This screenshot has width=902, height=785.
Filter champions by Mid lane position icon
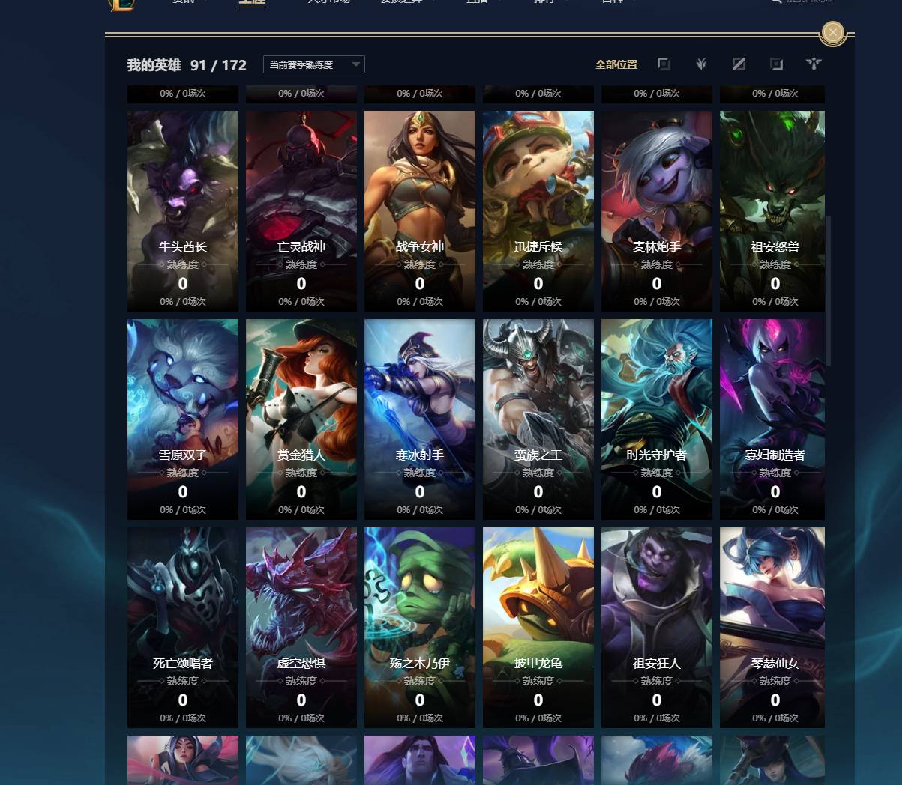pos(739,64)
